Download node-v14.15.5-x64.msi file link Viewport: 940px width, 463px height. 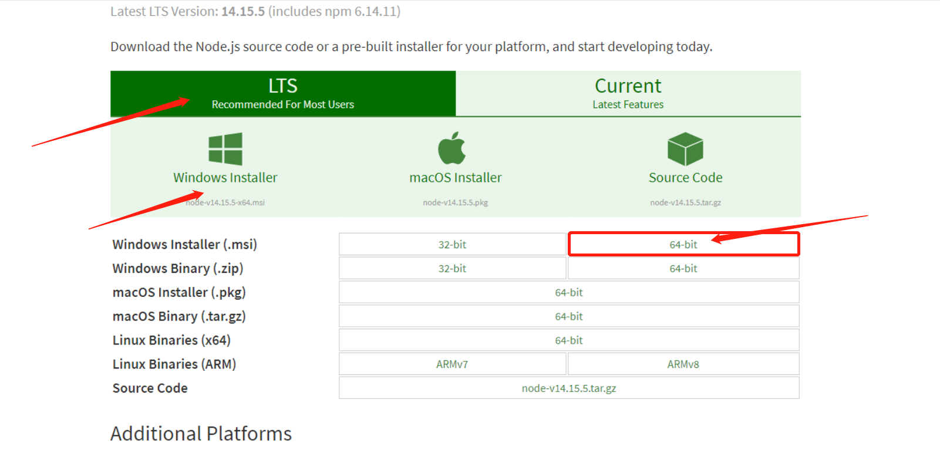pos(225,202)
